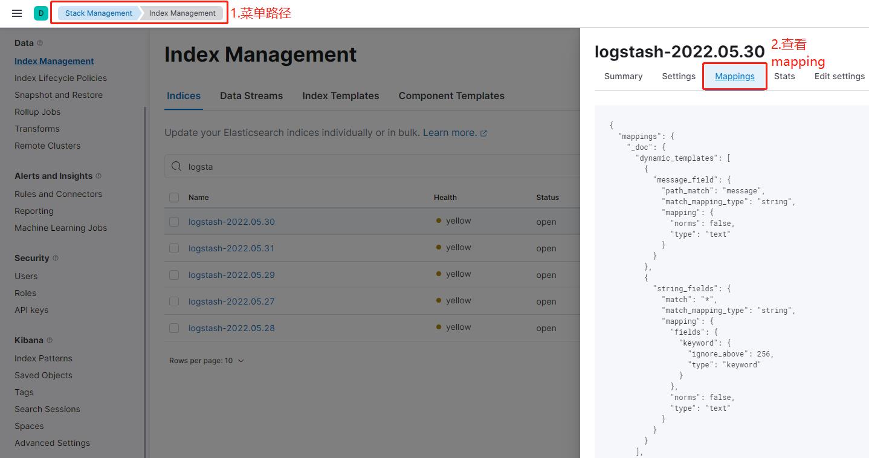Click the yellow health dot for logstash-2022.05.30
This screenshot has height=458, width=869.
(439, 221)
